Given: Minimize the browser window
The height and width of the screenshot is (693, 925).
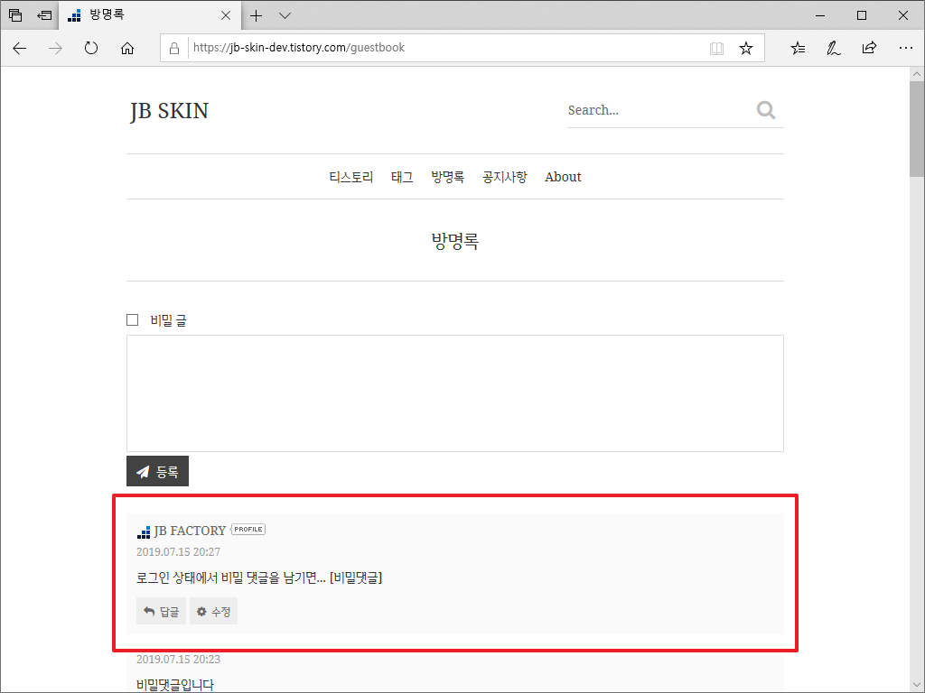Looking at the screenshot, I should [x=820, y=16].
